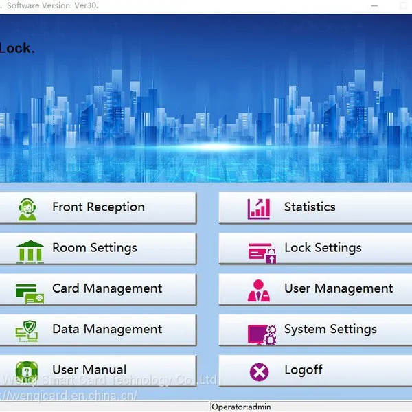Click the System Settings monitor gears icon
The image size is (412, 412).
(x=262, y=334)
